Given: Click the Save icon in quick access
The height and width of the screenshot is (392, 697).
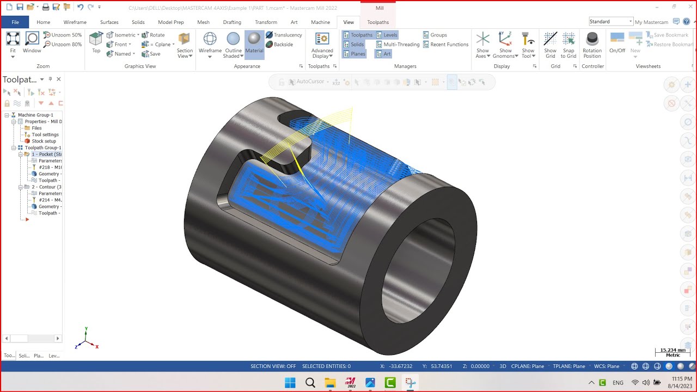Looking at the screenshot, I should 20,7.
